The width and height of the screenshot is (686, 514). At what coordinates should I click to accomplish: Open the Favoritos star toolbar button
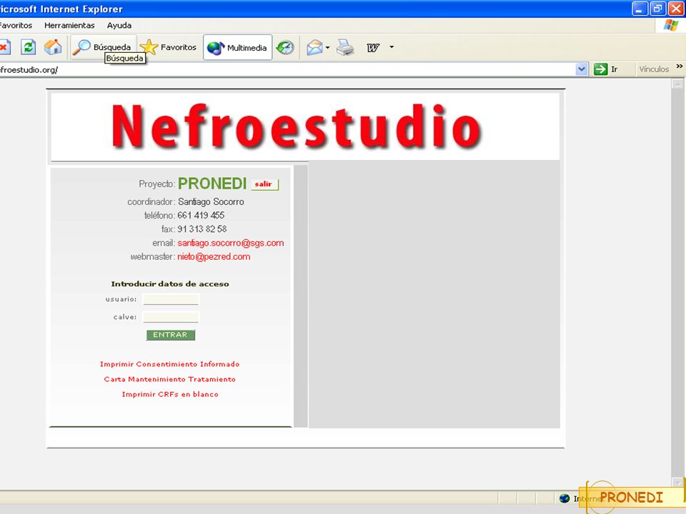click(169, 47)
